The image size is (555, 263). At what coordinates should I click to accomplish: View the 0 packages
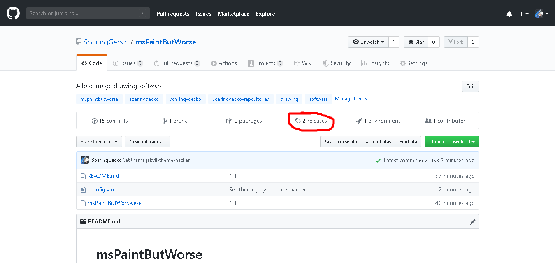click(244, 121)
